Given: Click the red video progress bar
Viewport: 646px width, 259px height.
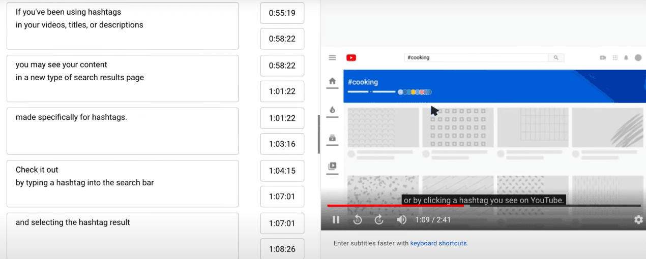Looking at the screenshot, I should click(x=395, y=206).
